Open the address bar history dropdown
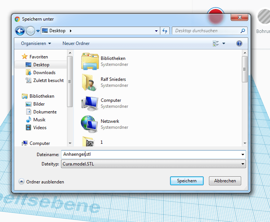Image resolution: width=270 pixels, height=222 pixels. point(156,31)
